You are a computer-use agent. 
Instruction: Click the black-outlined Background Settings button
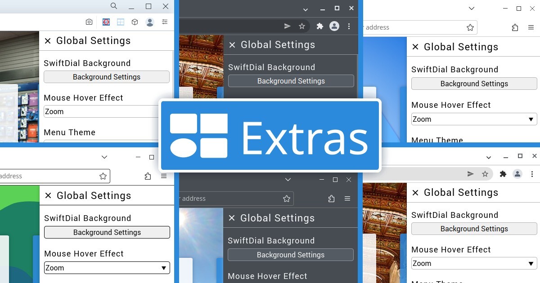point(107,232)
